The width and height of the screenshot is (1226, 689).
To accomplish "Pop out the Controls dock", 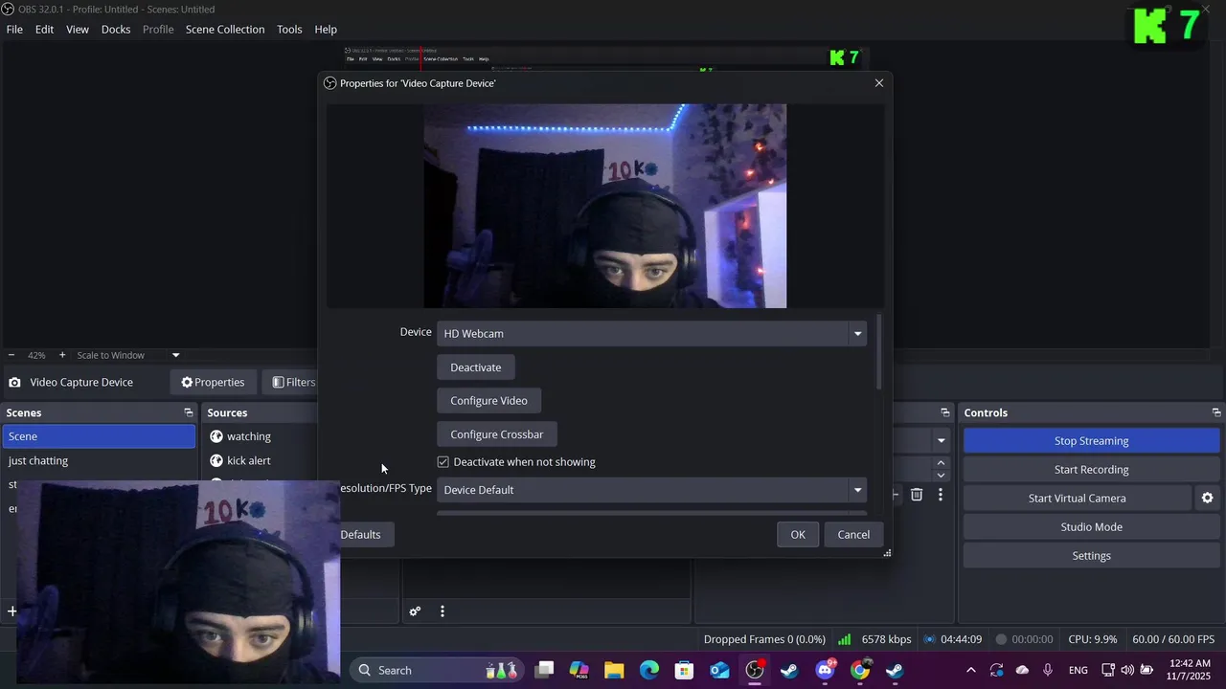I will [x=1216, y=412].
